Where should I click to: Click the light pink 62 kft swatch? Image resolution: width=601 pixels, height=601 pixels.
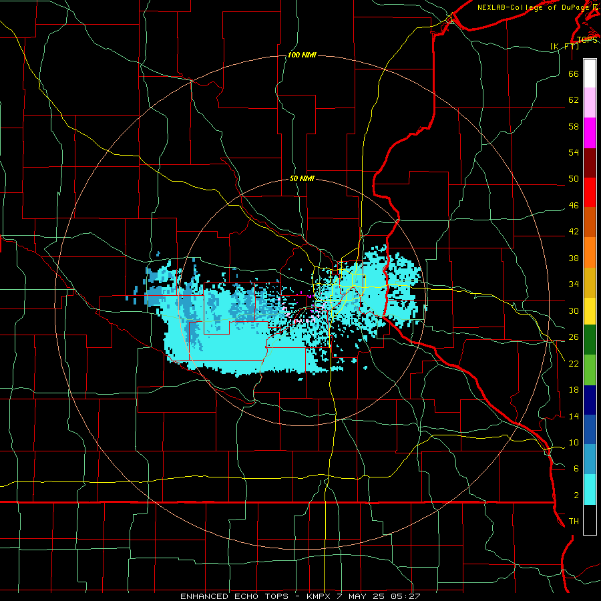[x=590, y=103]
